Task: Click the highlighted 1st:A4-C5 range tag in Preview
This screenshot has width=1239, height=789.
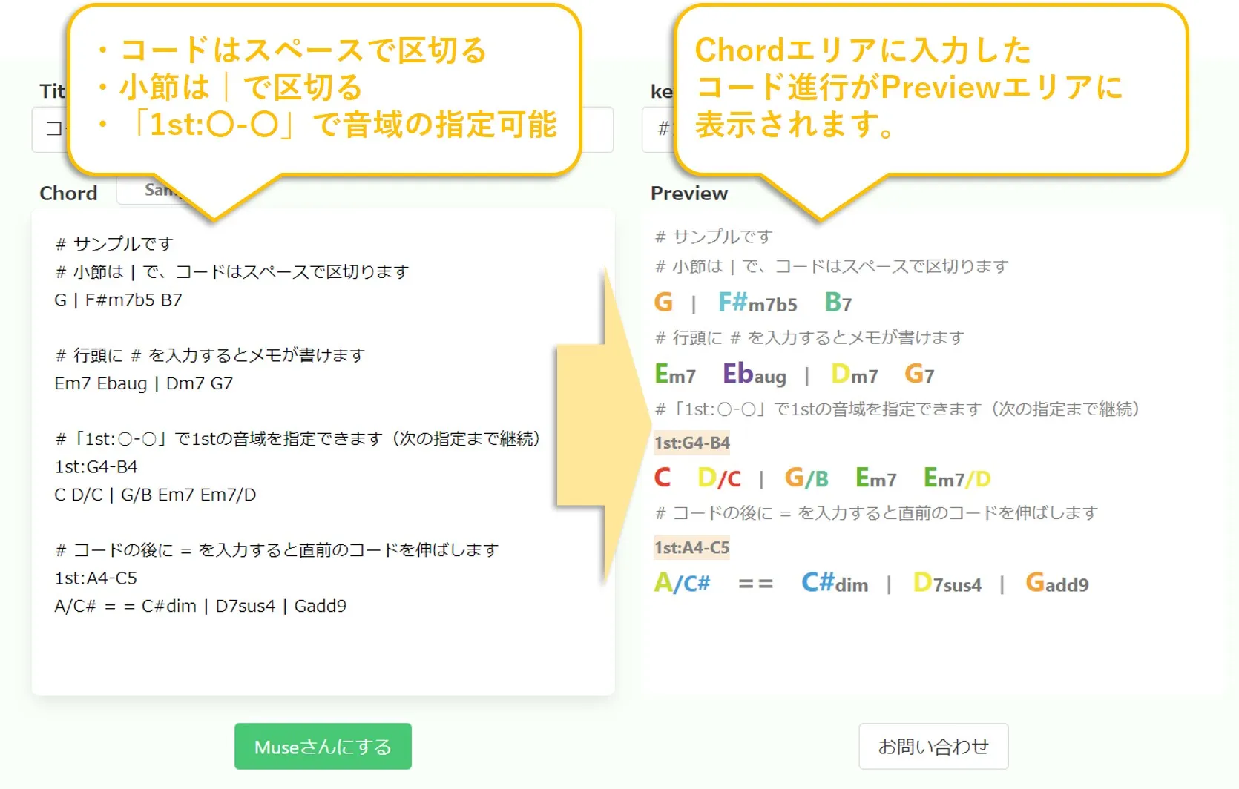Action: (691, 548)
